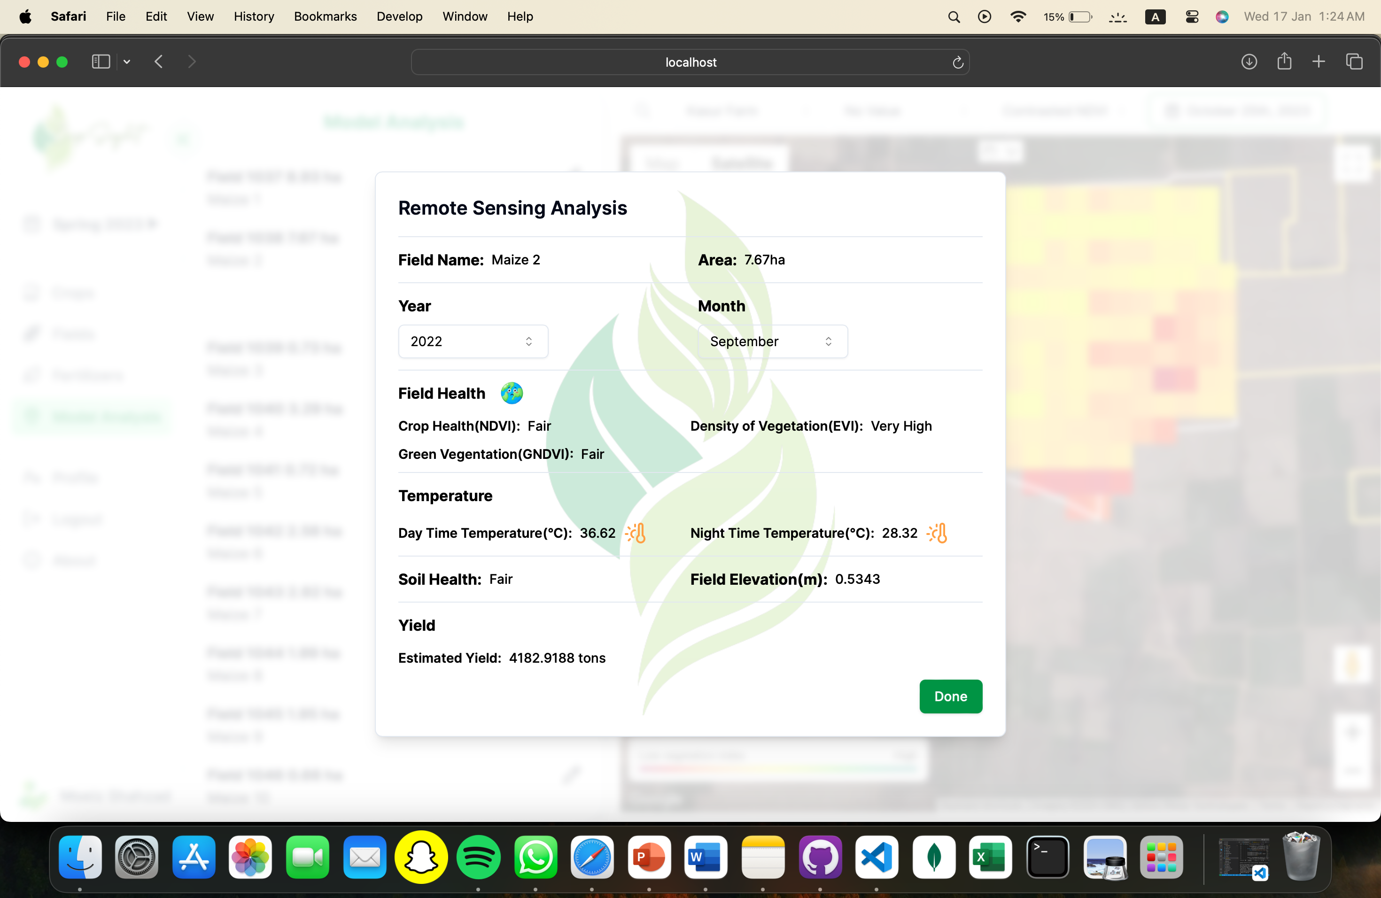Open a new tab with the plus icon
Image resolution: width=1381 pixels, height=898 pixels.
point(1319,62)
